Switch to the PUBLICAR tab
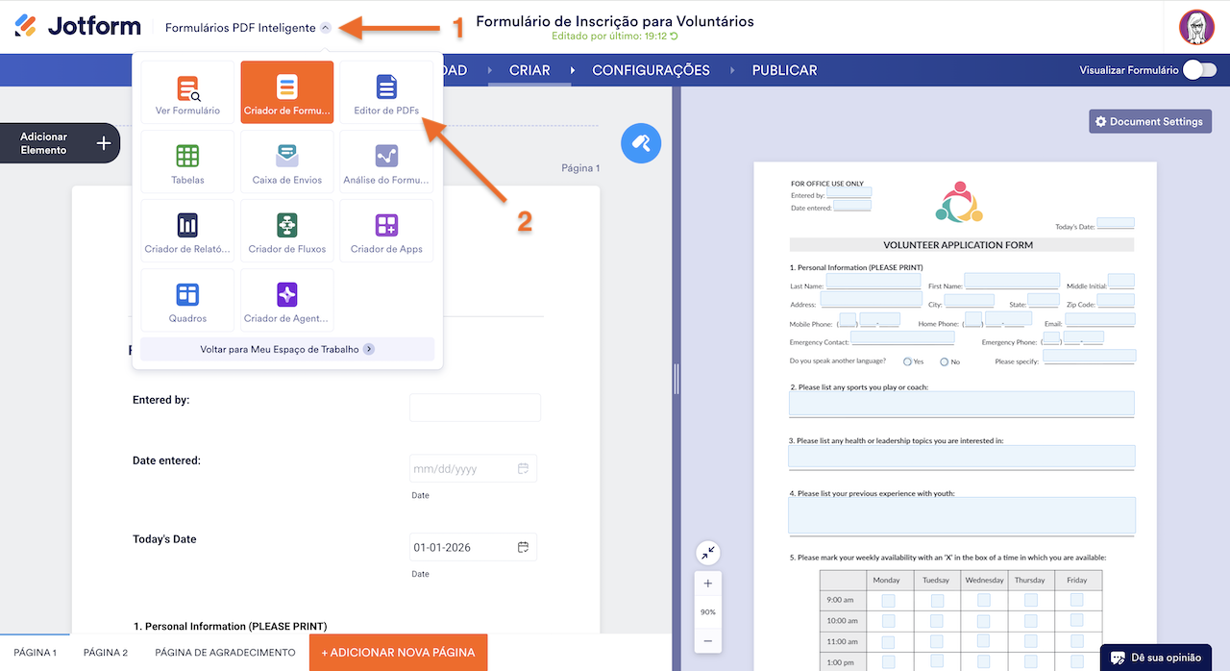1230x671 pixels. point(784,70)
